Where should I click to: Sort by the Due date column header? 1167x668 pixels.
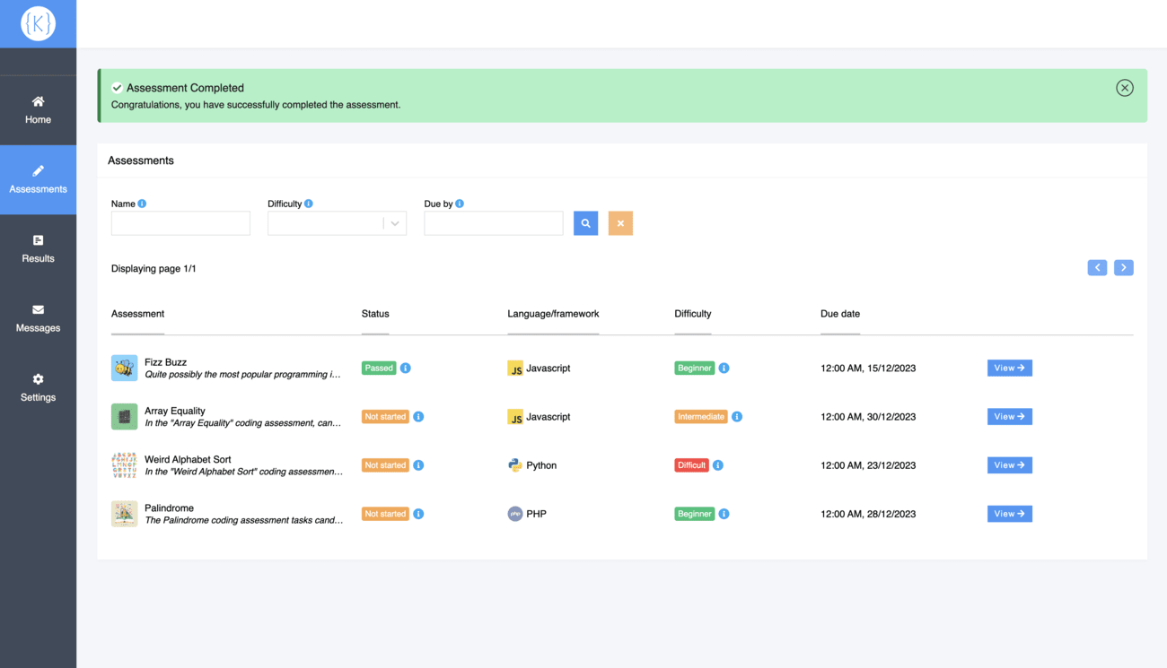tap(840, 314)
